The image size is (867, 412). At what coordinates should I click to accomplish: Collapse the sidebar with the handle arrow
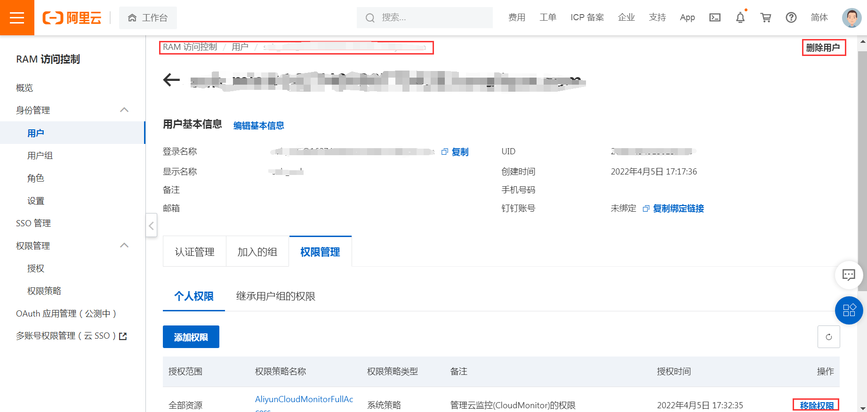151,225
